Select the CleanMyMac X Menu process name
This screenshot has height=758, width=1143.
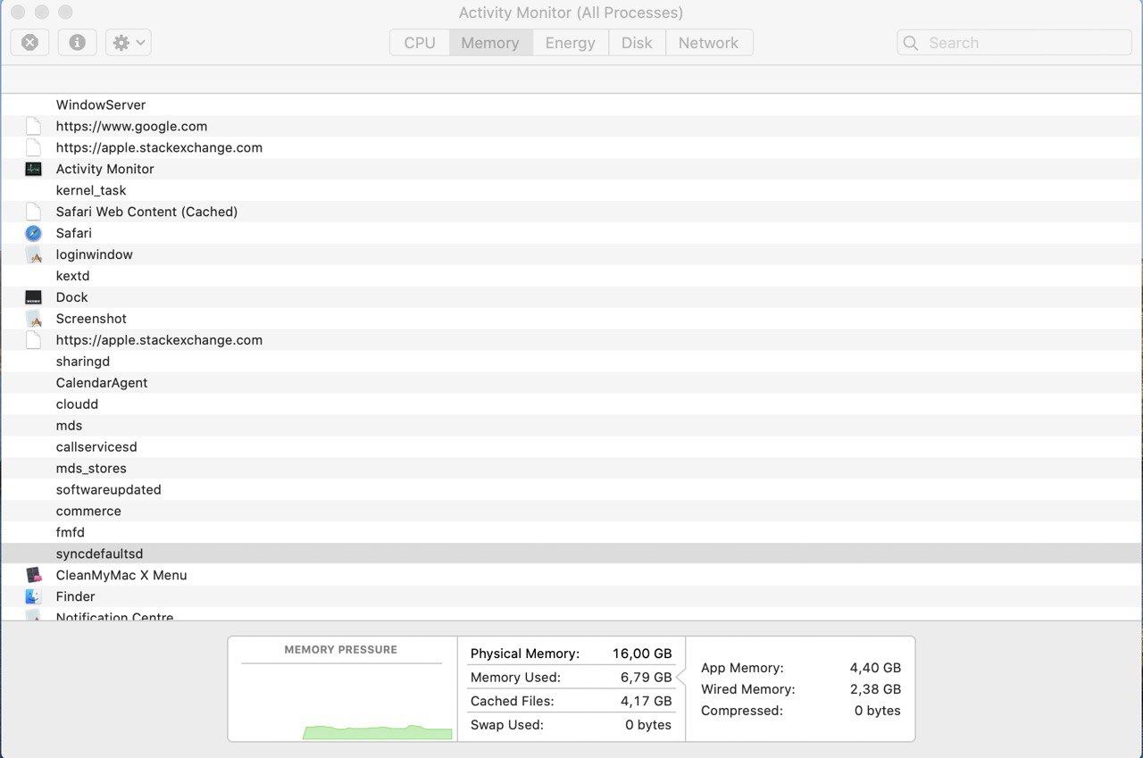pyautogui.click(x=121, y=576)
